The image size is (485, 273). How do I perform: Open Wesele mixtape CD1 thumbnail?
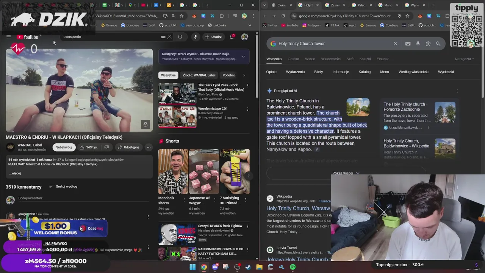tap(177, 117)
